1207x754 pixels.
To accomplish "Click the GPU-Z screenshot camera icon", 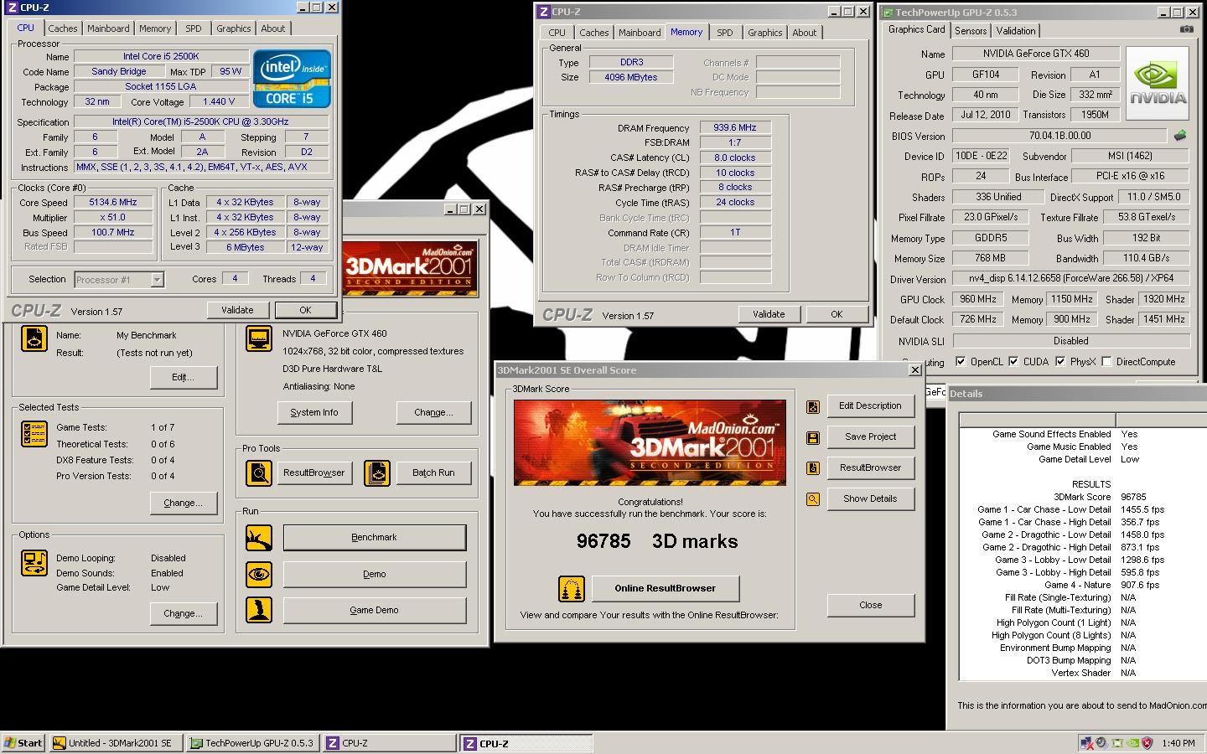I will (1186, 29).
